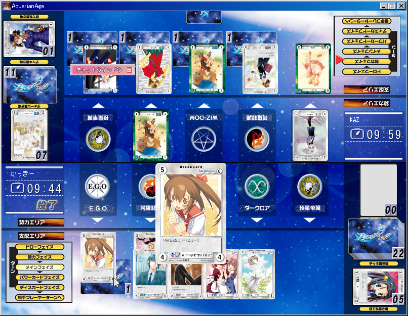Image resolution: width=408 pixels, height=316 pixels.
Task: Select the black-stockings hand card
Action: click(186, 281)
